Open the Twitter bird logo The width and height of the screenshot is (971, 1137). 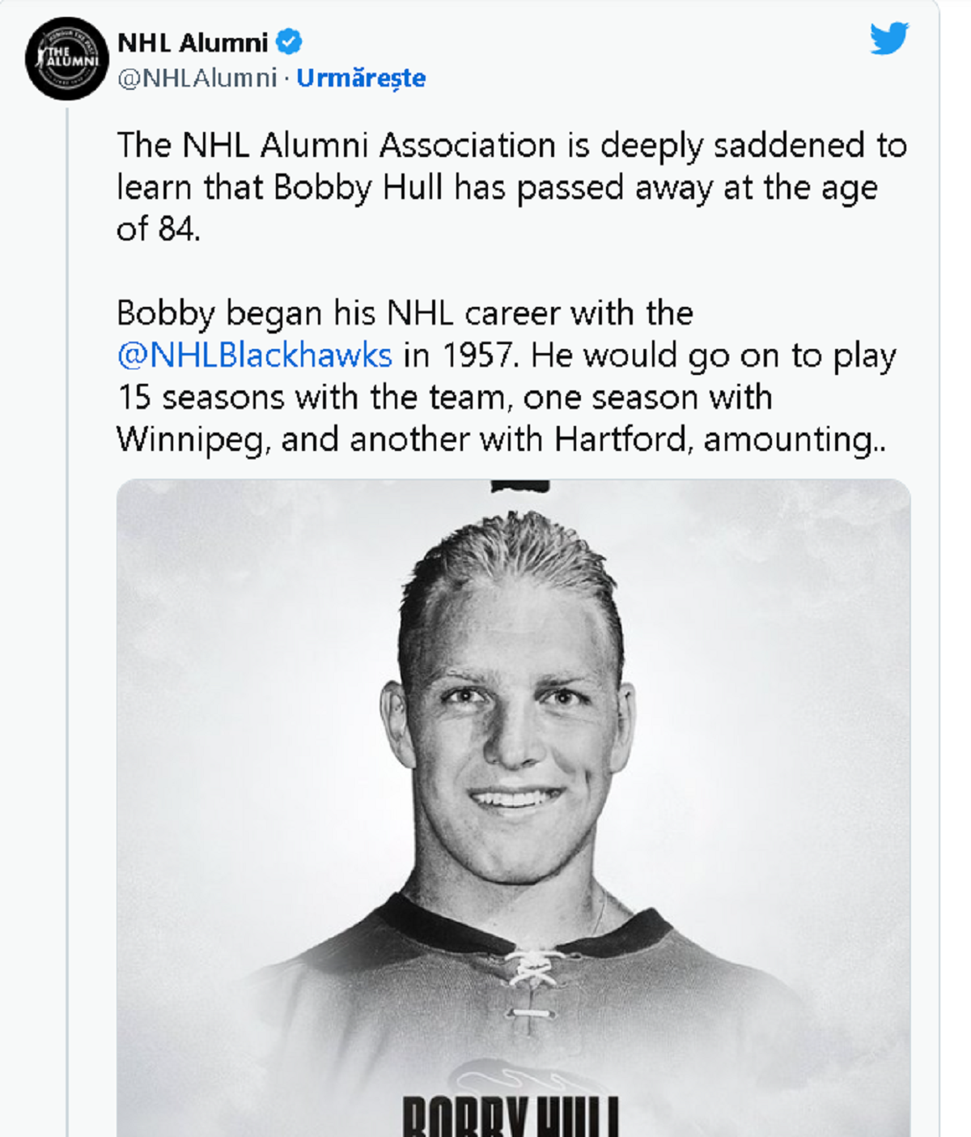coord(889,38)
